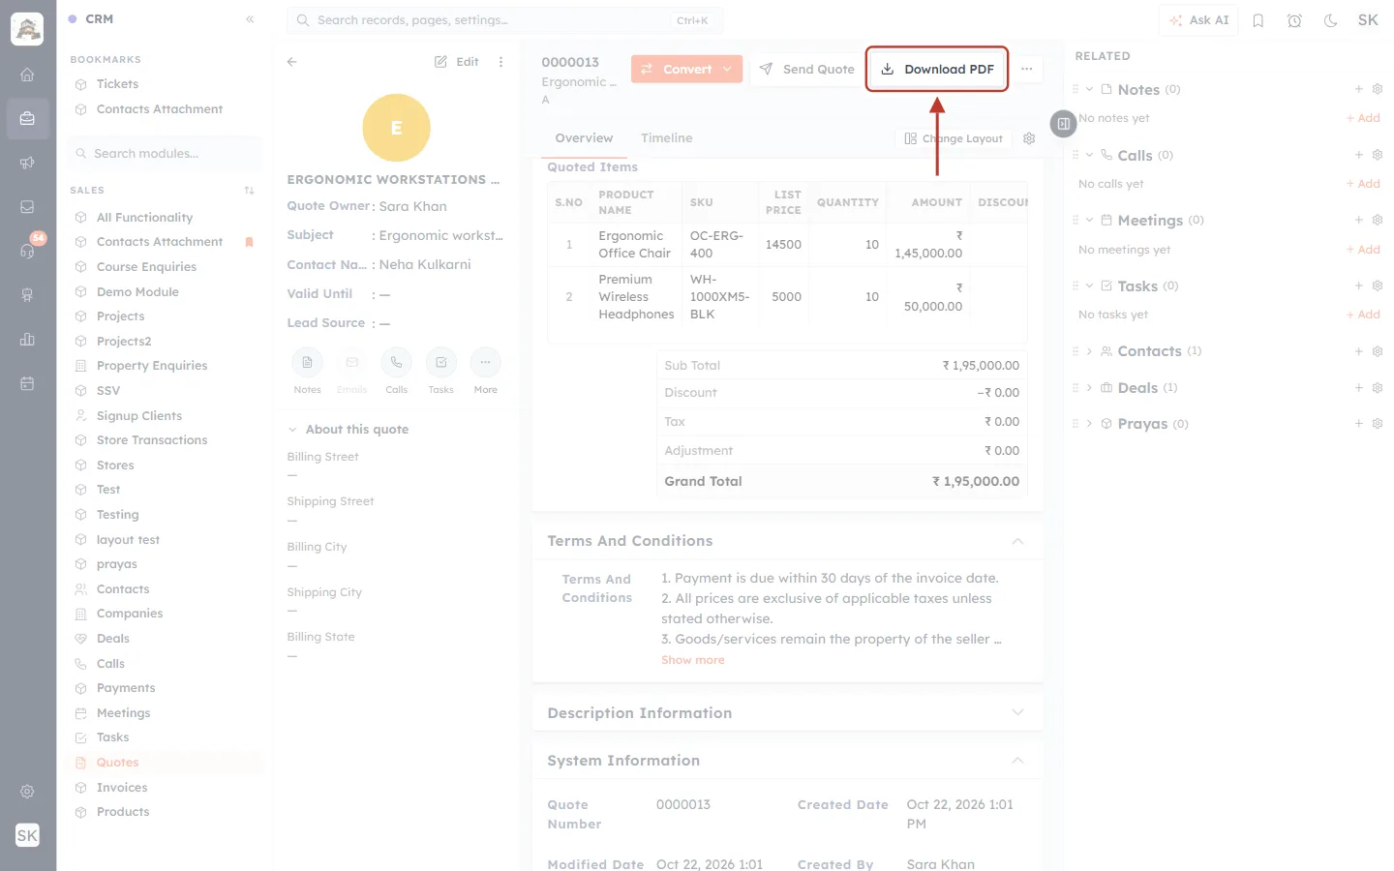Viewport: 1394px width, 871px height.
Task: Open reminders alarm clock icon
Action: [1294, 20]
